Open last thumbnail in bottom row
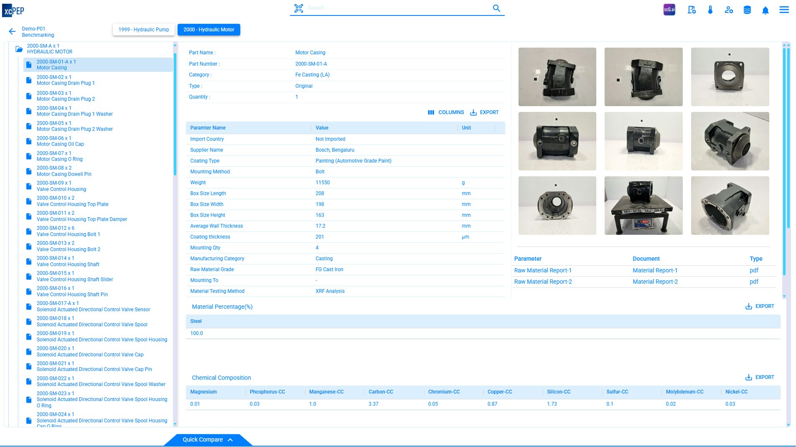 coord(730,206)
